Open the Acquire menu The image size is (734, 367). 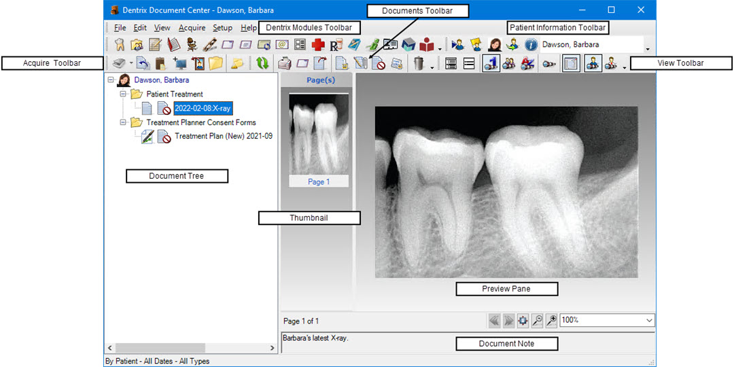pos(192,28)
